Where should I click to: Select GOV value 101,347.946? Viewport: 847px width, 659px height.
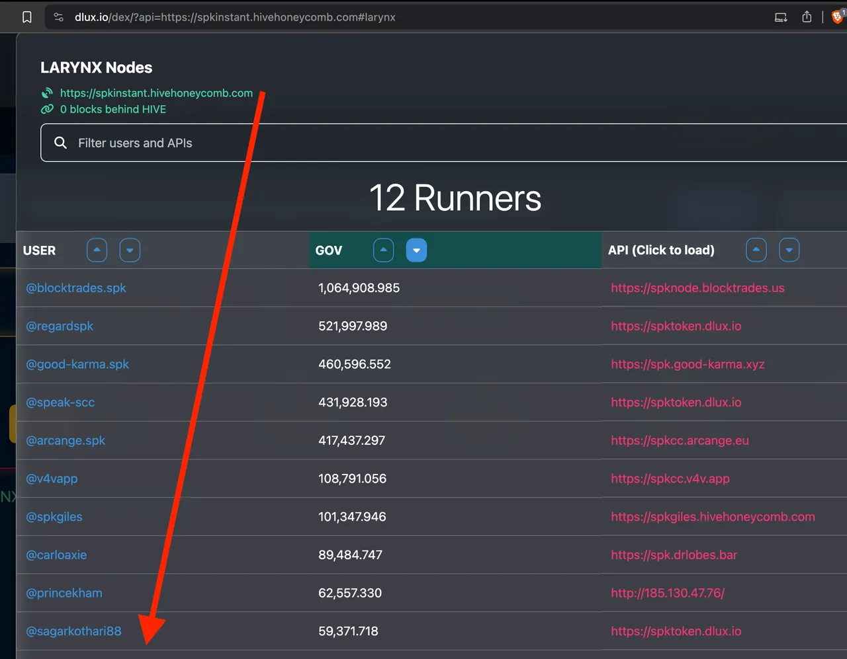coord(352,517)
